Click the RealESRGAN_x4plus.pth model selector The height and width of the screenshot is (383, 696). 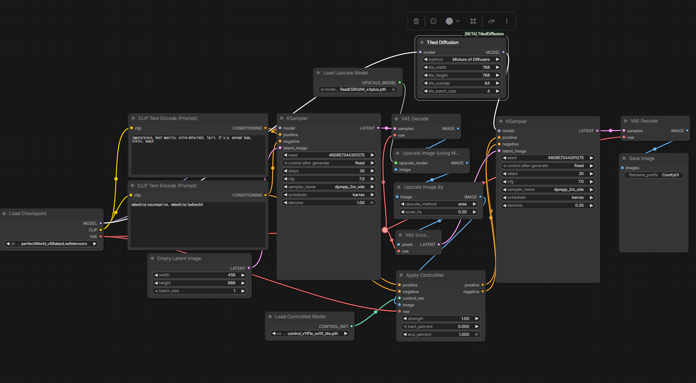[x=358, y=89]
